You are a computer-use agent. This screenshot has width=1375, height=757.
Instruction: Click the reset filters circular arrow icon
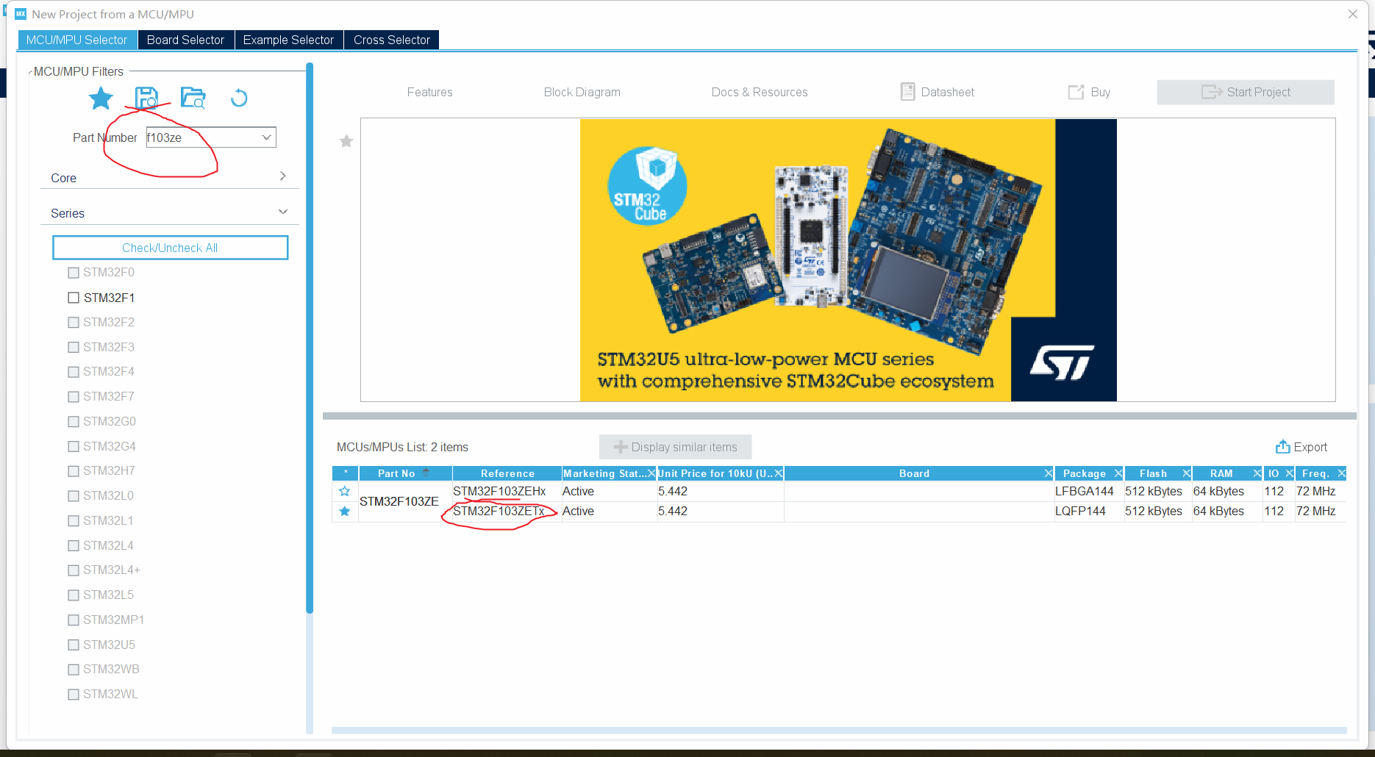[239, 98]
